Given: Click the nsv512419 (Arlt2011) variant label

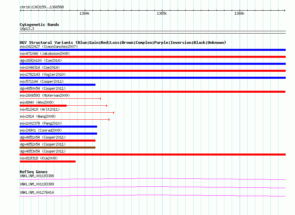Looking at the screenshot, I should pyautogui.click(x=40, y=109).
